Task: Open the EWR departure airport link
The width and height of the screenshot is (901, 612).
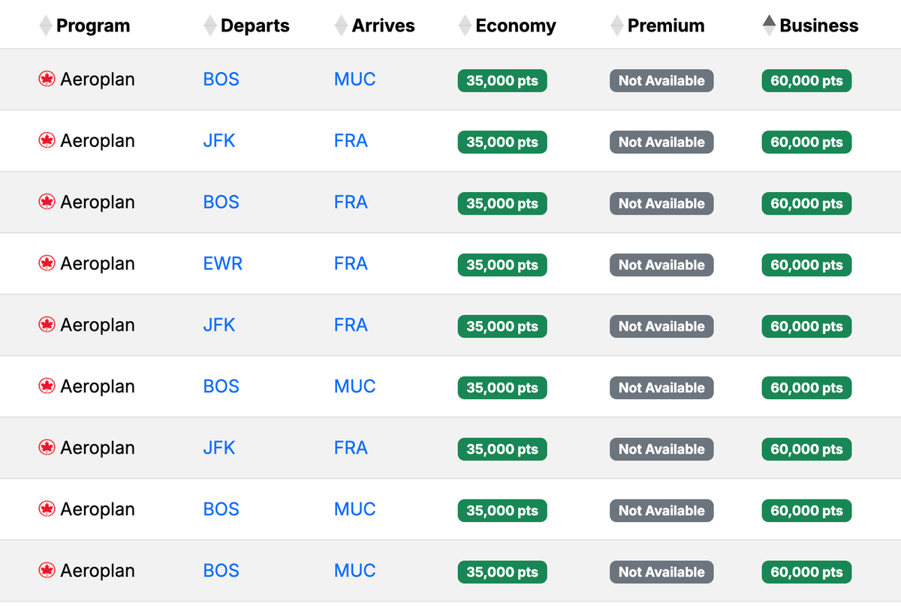Action: click(222, 263)
